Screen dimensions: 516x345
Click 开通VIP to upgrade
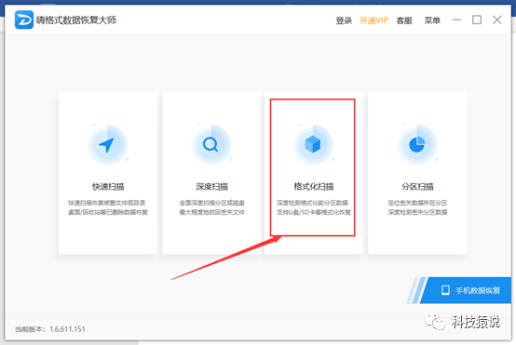(x=373, y=20)
